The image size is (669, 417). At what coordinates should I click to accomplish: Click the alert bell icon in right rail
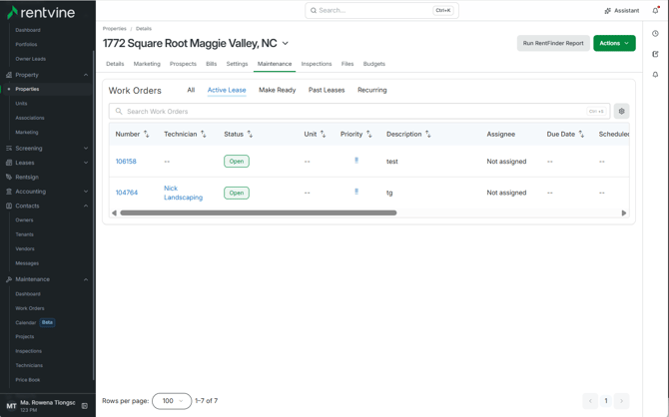655,74
